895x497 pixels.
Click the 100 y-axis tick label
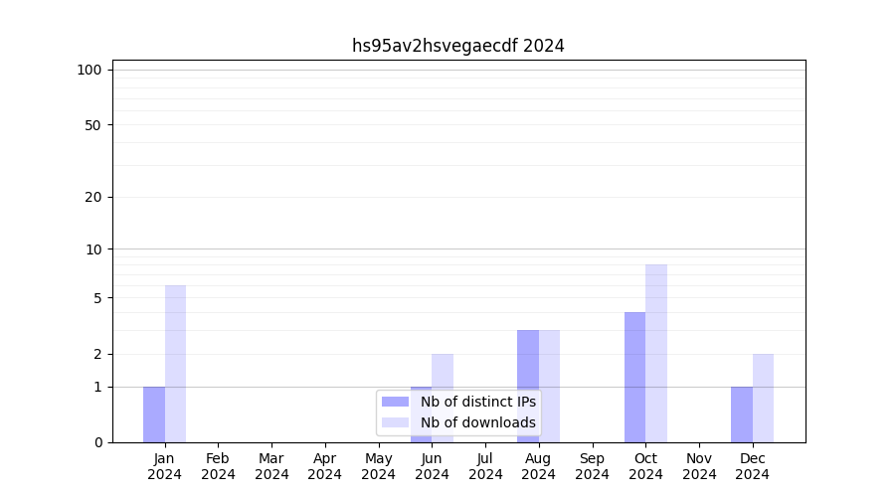(89, 70)
